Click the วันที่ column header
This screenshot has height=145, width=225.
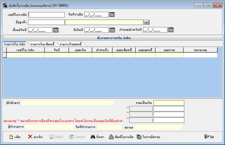tap(57, 50)
